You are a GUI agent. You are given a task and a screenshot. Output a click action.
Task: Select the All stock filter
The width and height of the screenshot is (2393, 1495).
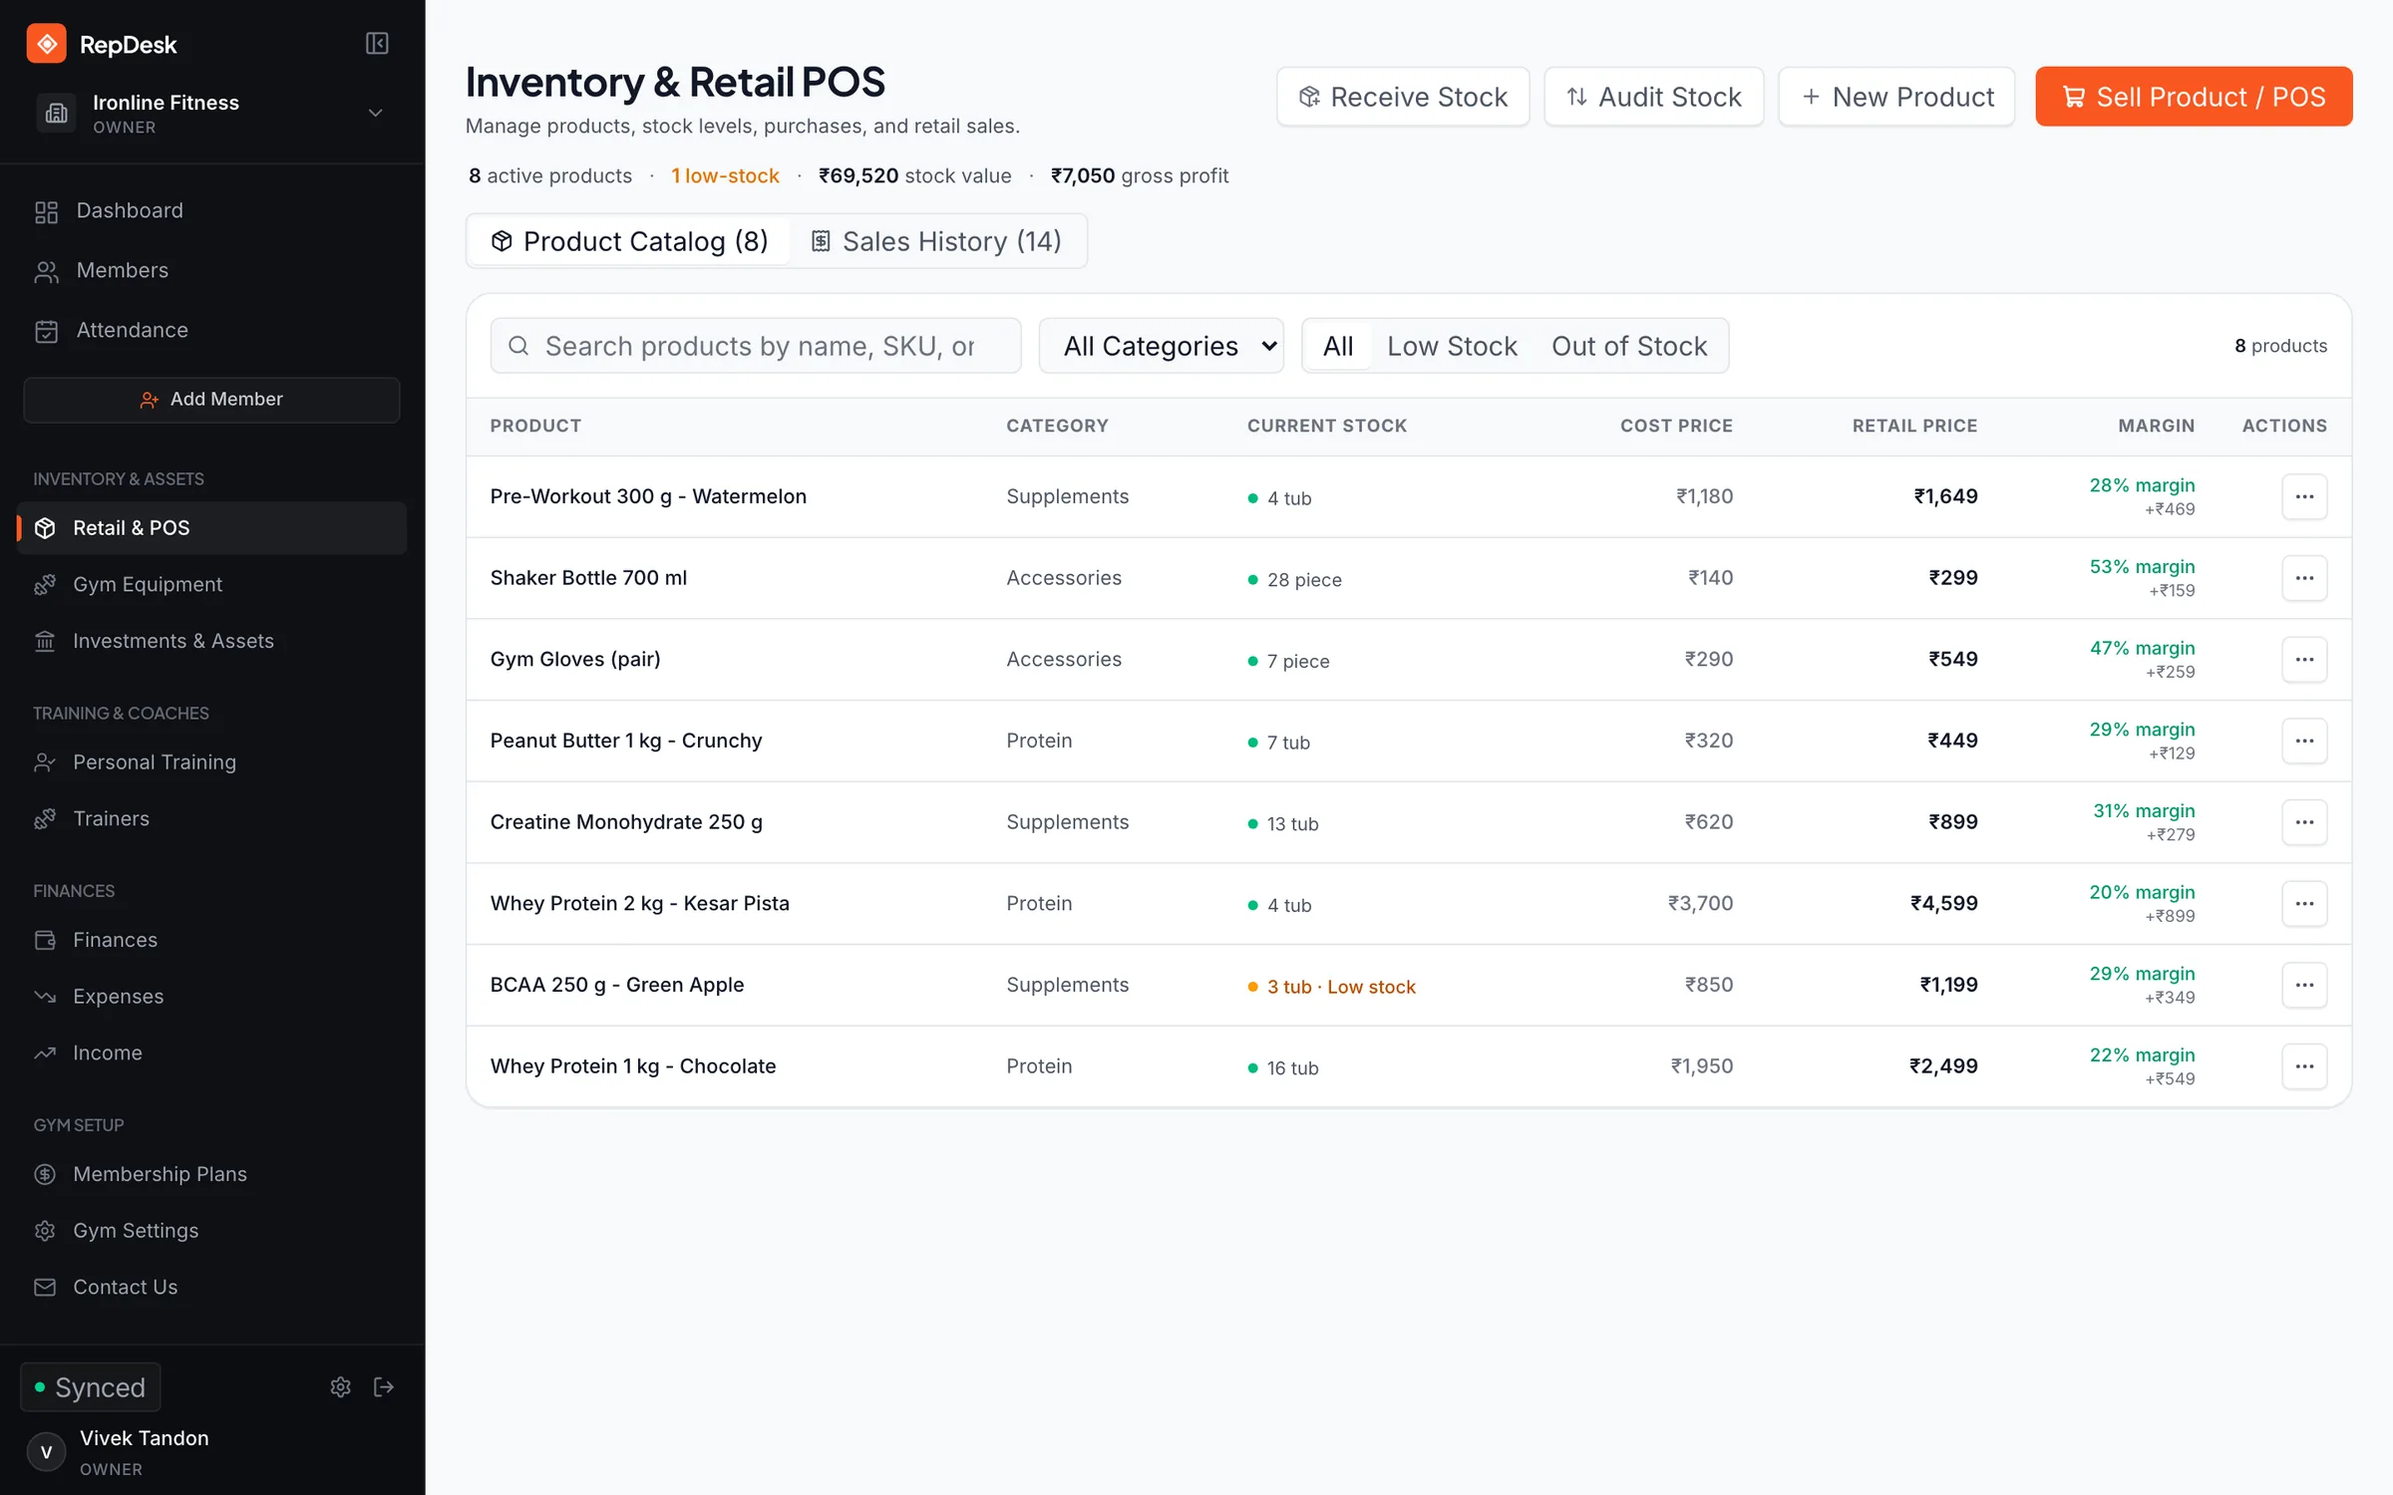[1337, 346]
